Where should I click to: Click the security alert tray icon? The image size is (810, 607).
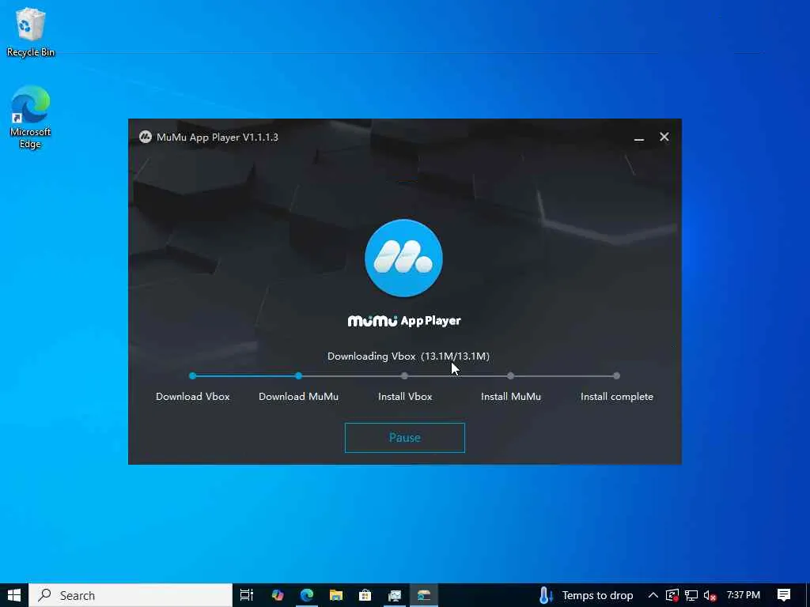click(672, 596)
